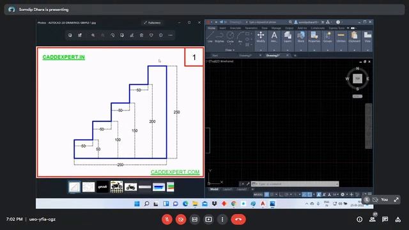The height and width of the screenshot is (230, 409).
Task: Click the Present now button
Action: [x=208, y=219]
